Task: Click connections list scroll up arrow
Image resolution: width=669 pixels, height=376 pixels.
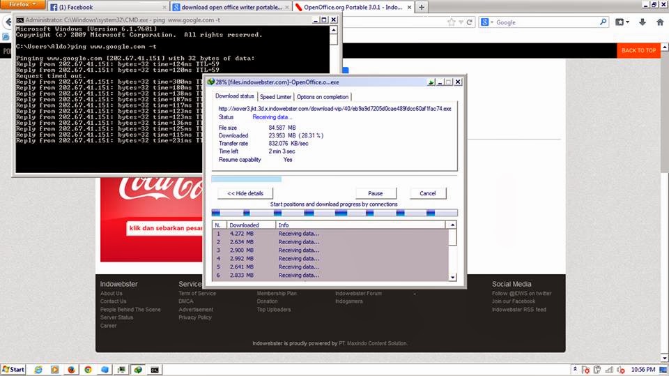Action: coord(452,225)
